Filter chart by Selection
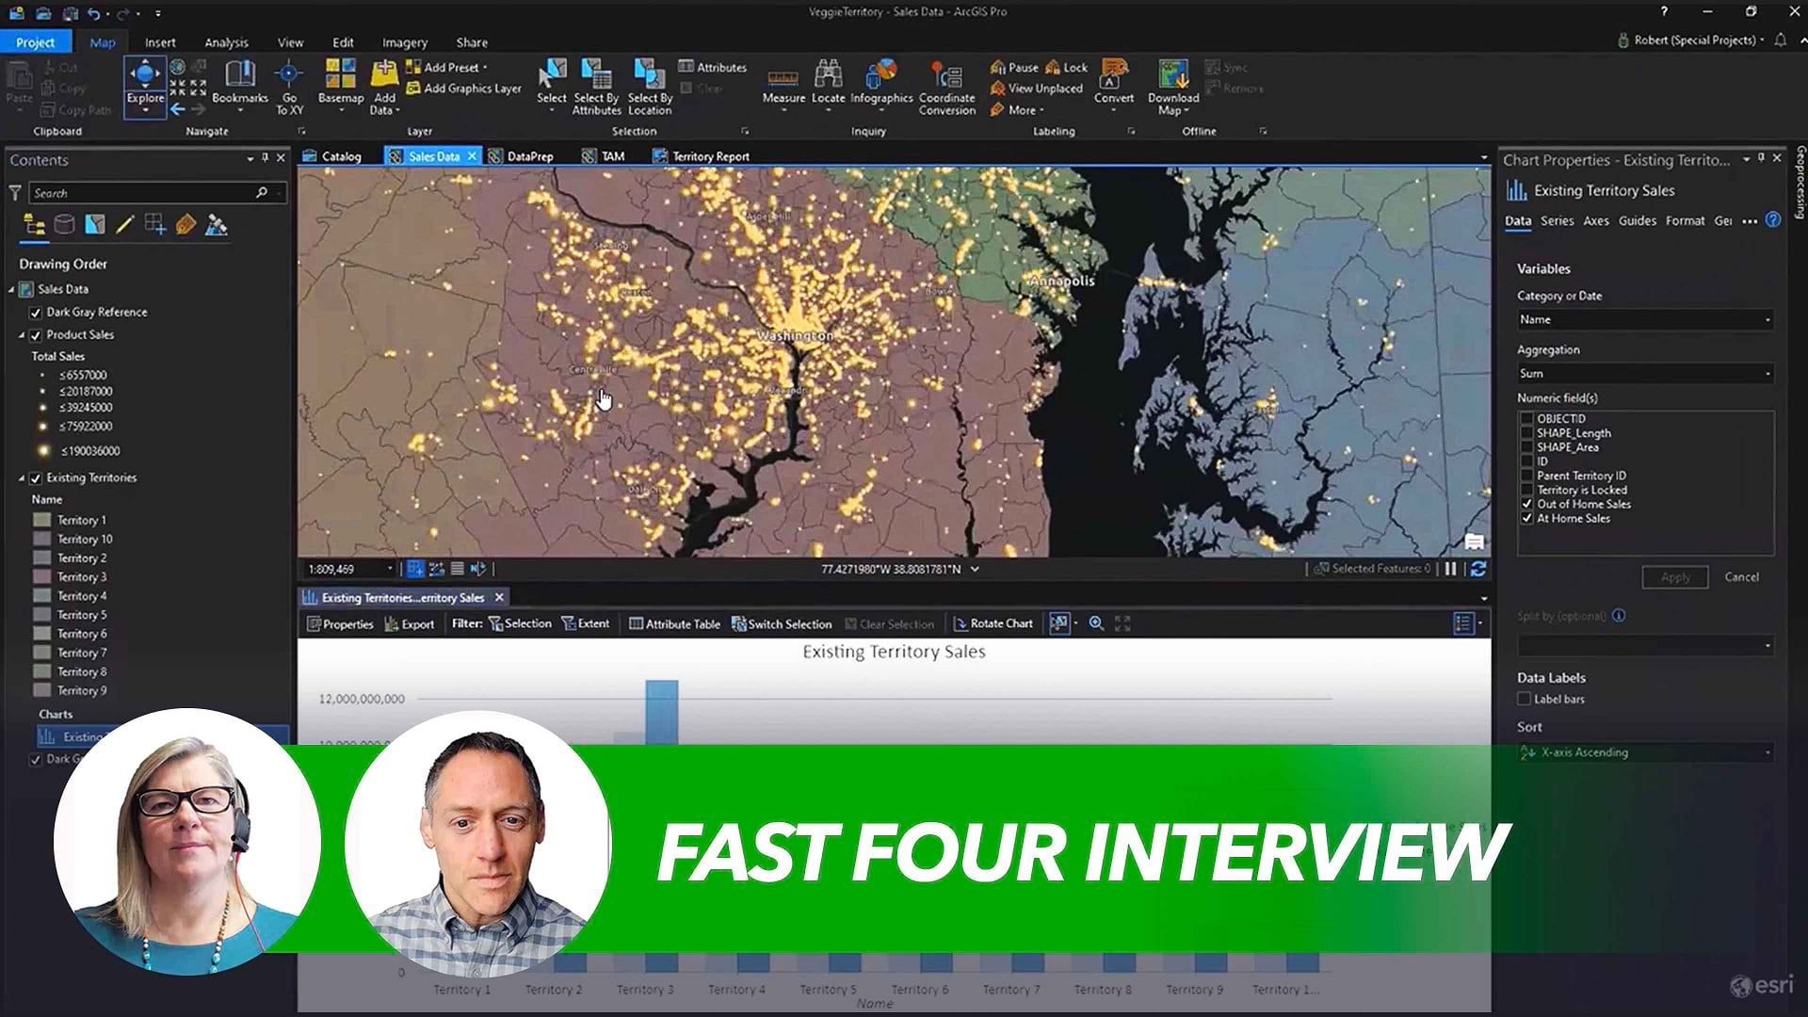1808x1017 pixels. (x=520, y=623)
